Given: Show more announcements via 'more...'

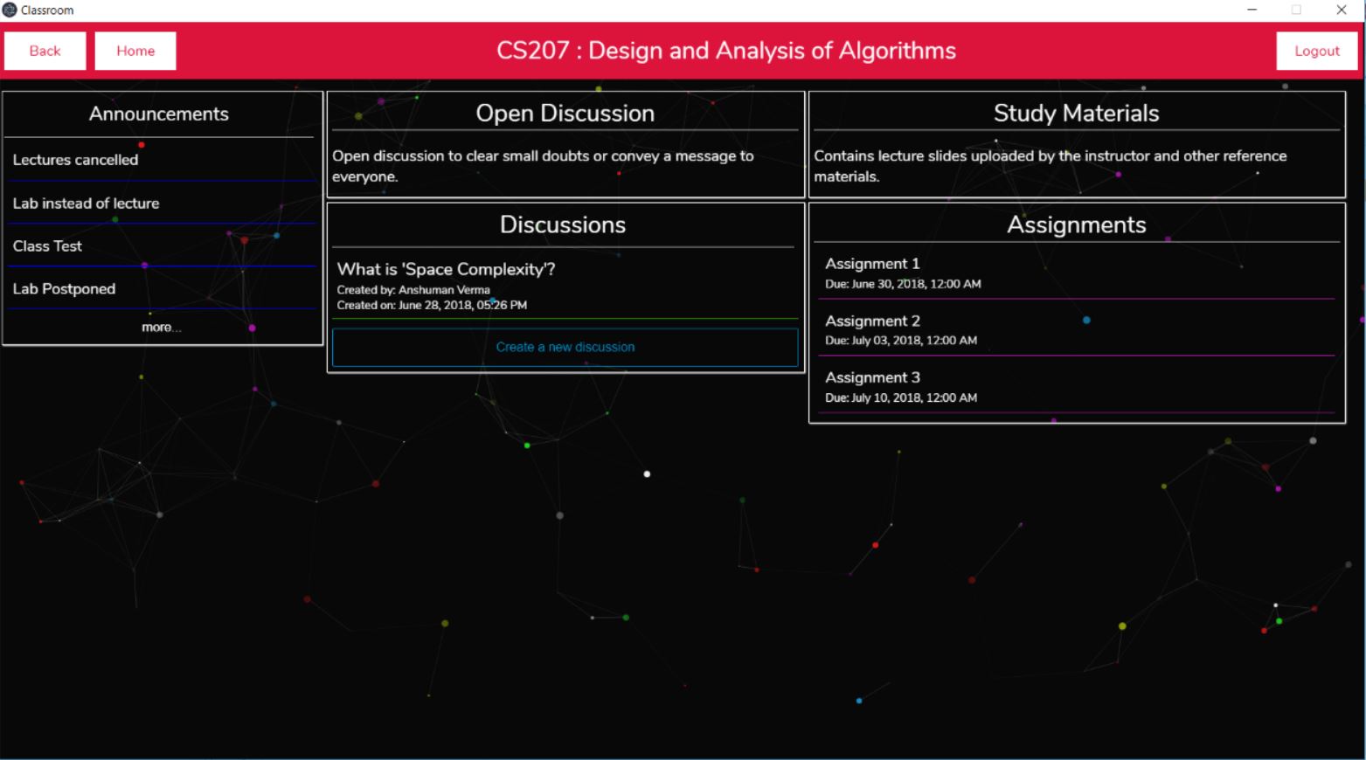Looking at the screenshot, I should pos(161,327).
